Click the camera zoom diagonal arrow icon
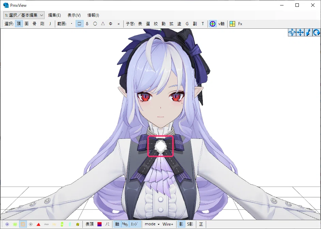The width and height of the screenshot is (321, 229). pos(308,33)
